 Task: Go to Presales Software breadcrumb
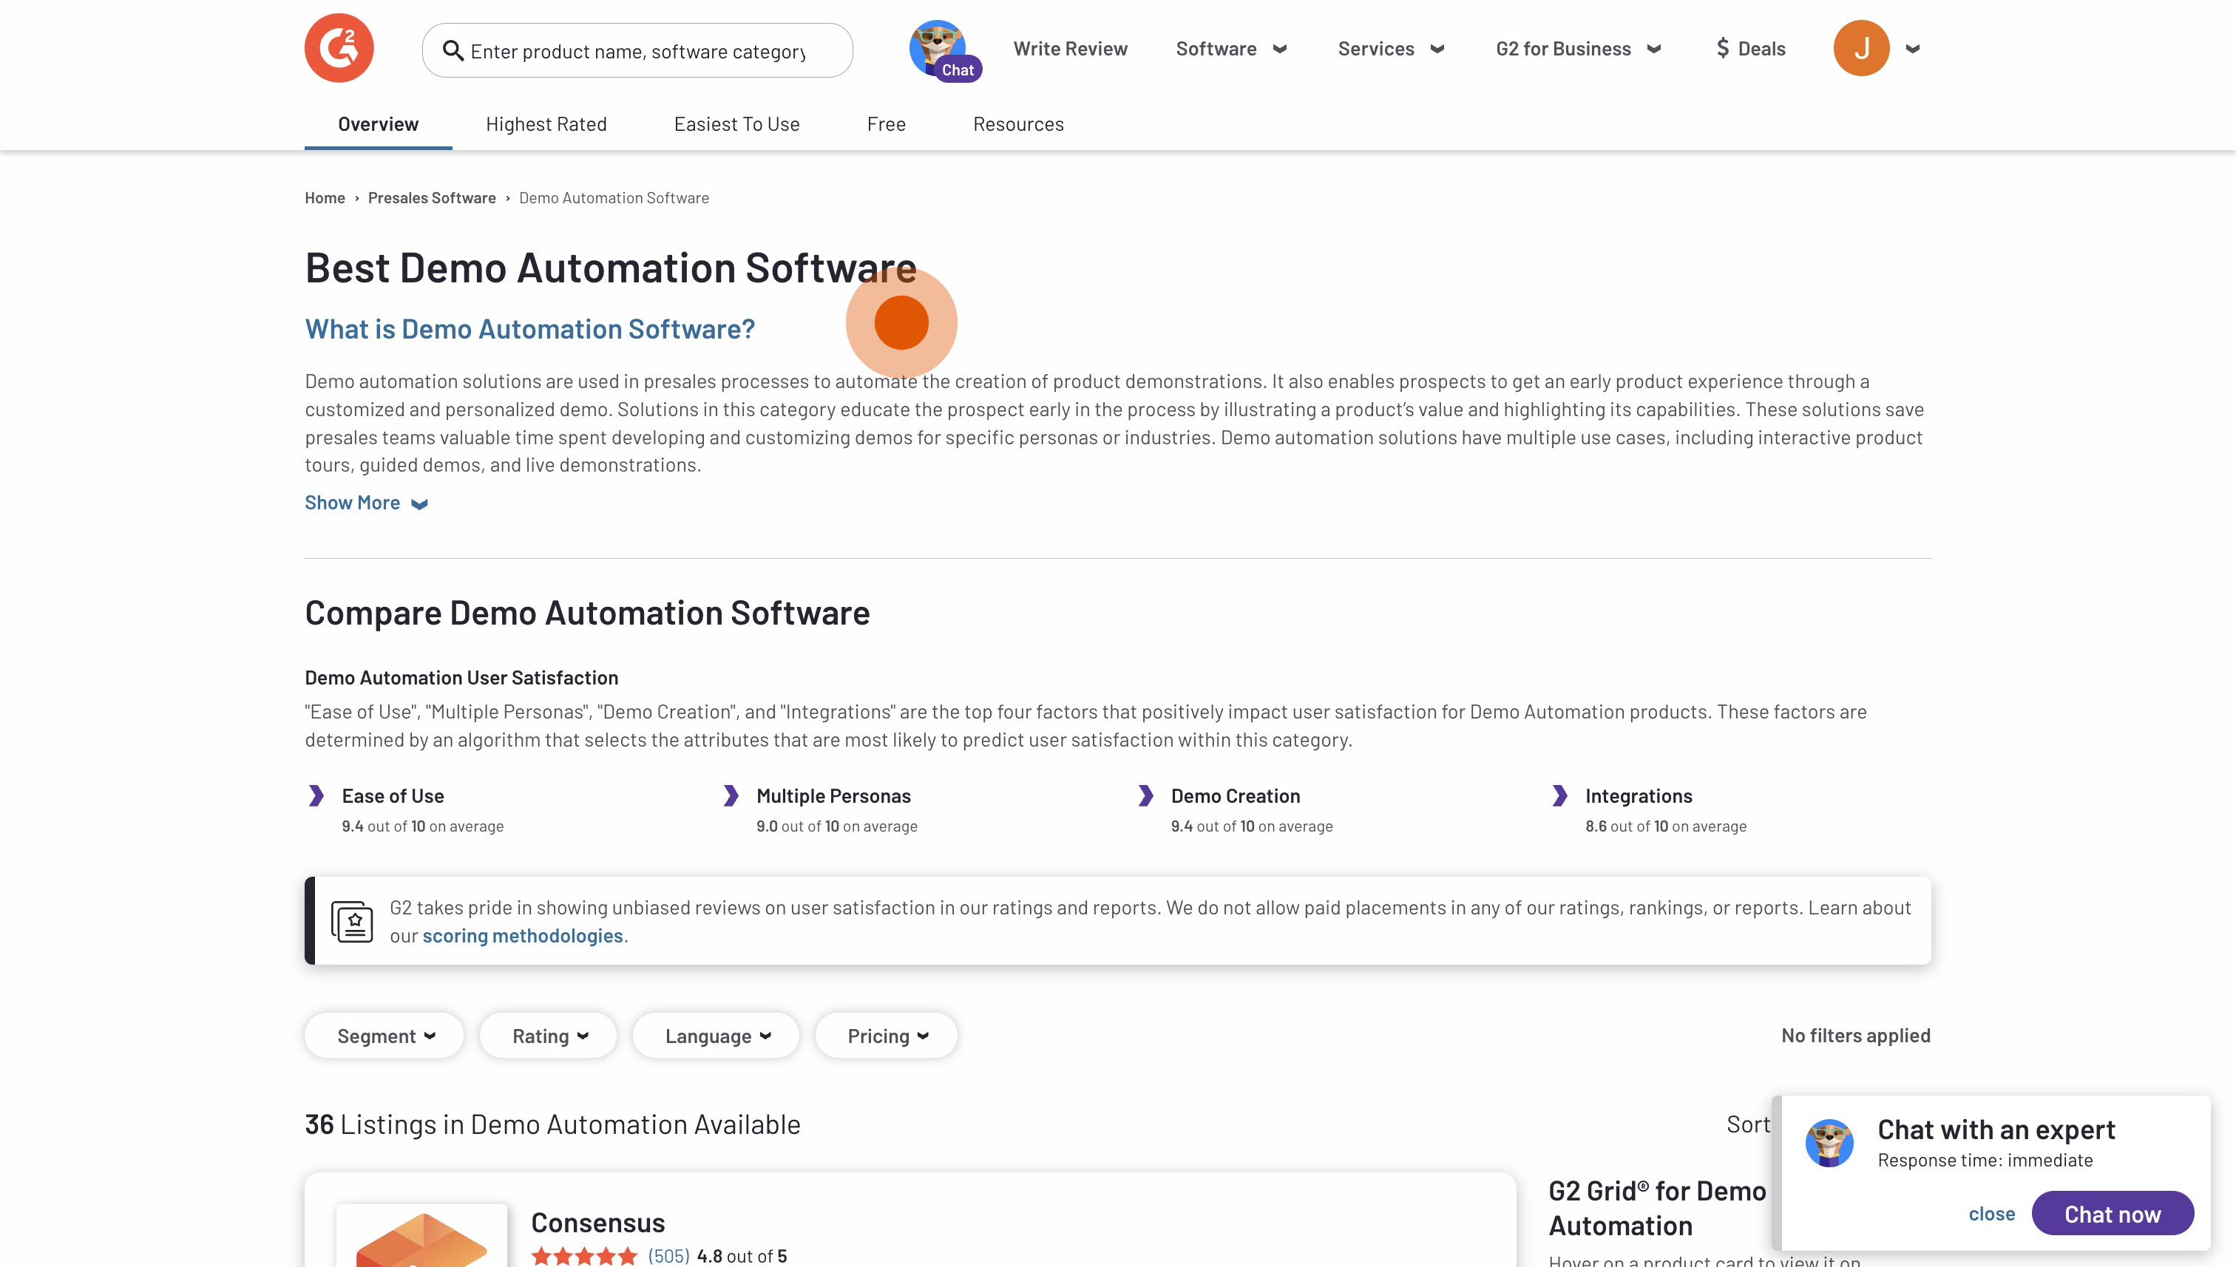432,197
